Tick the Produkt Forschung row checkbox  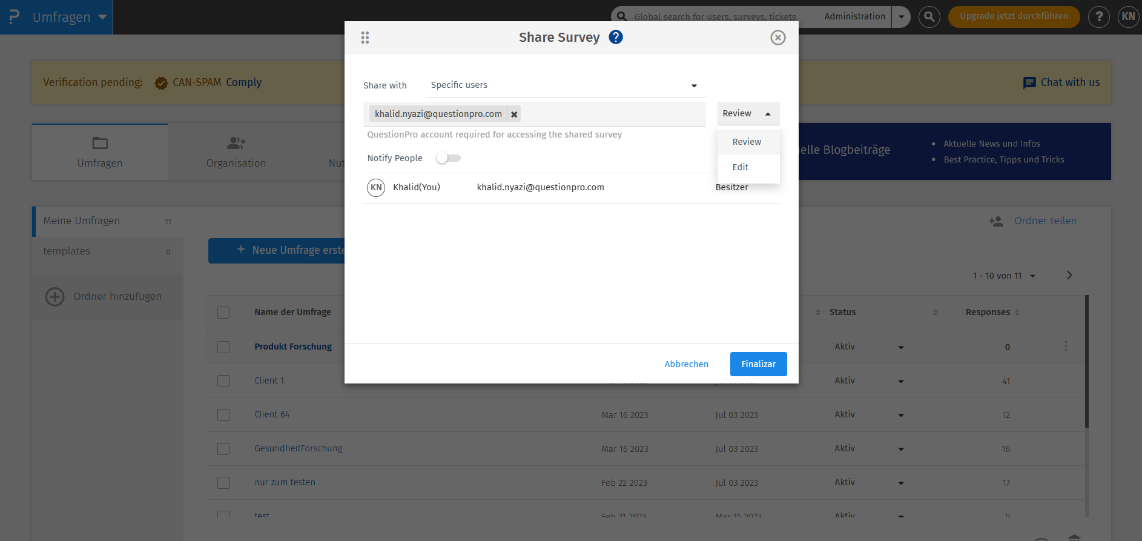[223, 347]
